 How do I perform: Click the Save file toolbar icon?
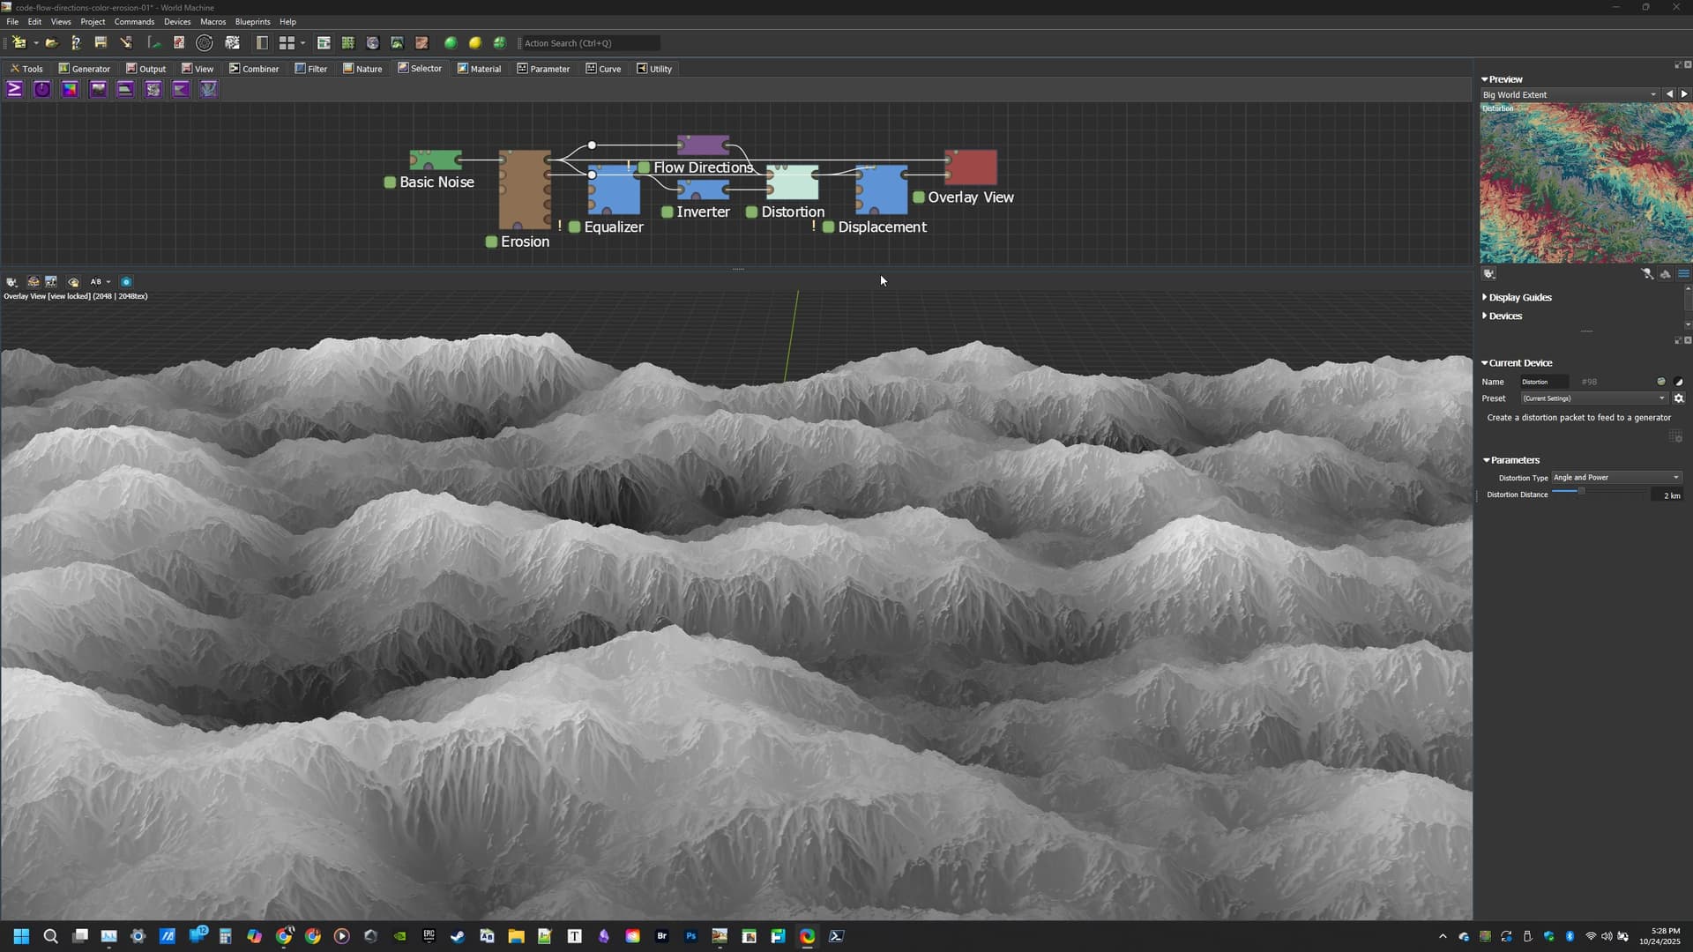coord(101,42)
